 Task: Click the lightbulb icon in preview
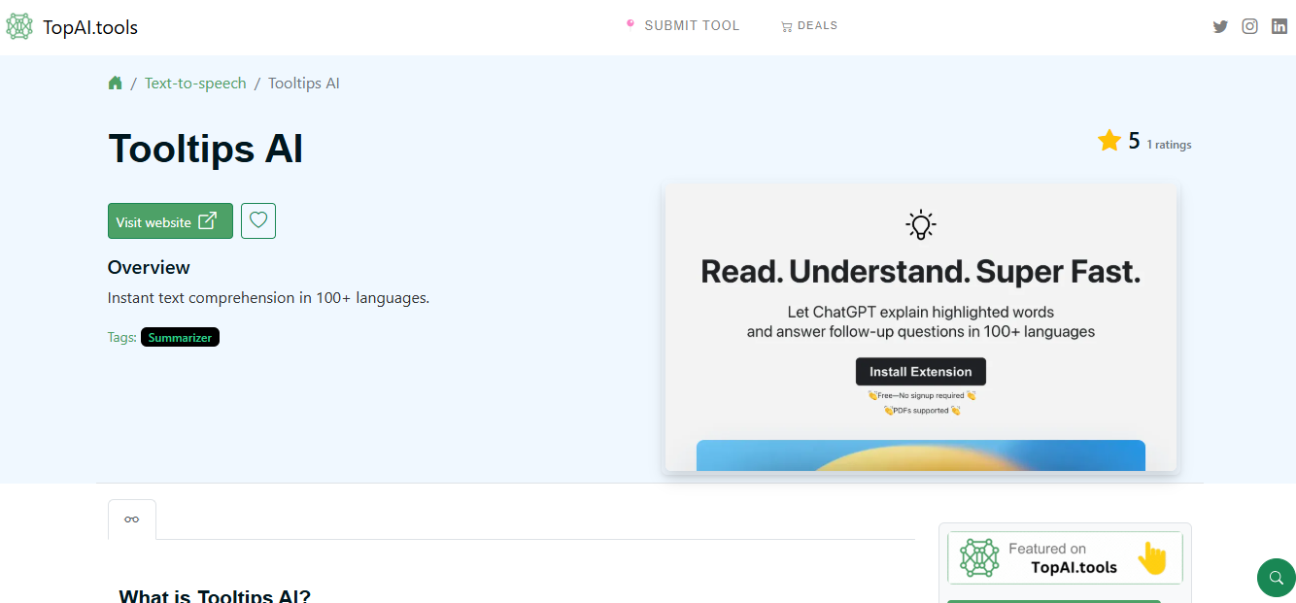pyautogui.click(x=920, y=225)
